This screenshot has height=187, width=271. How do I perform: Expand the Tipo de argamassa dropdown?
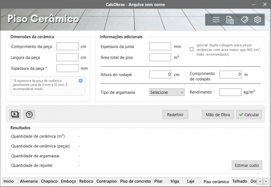(x=167, y=92)
